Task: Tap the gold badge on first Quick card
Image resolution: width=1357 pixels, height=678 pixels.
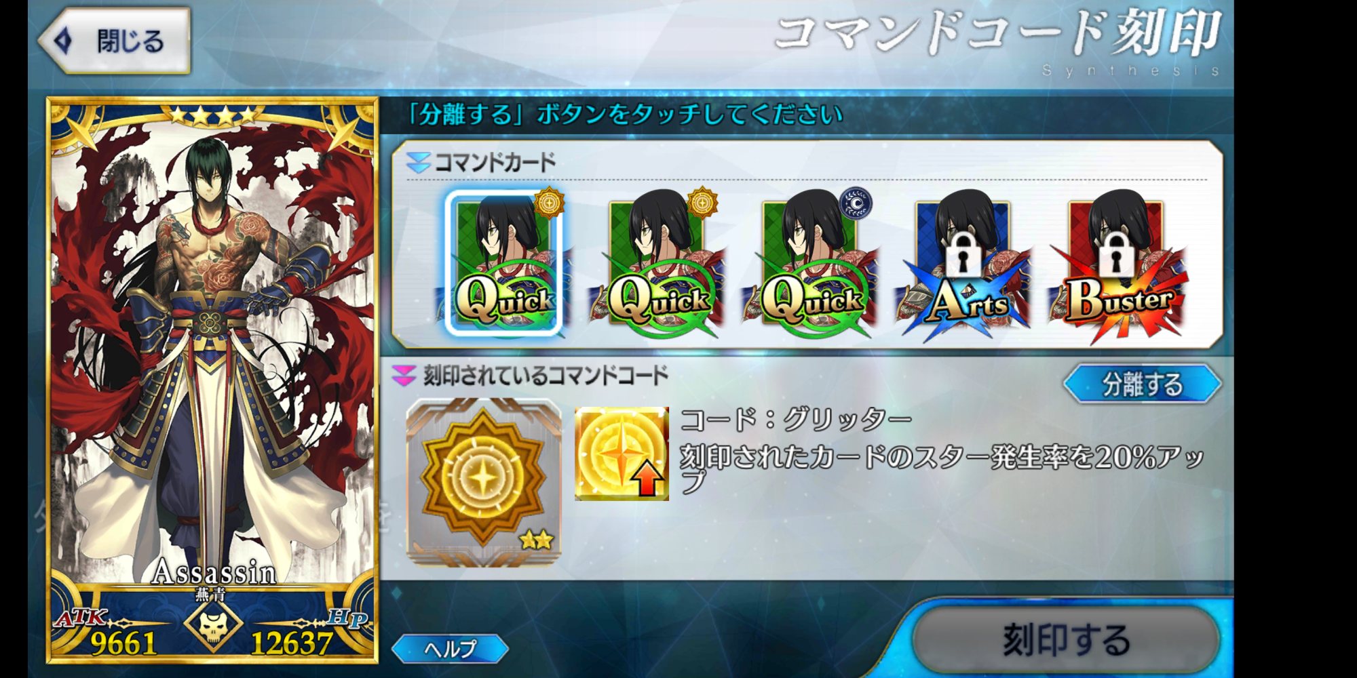Action: tap(549, 203)
